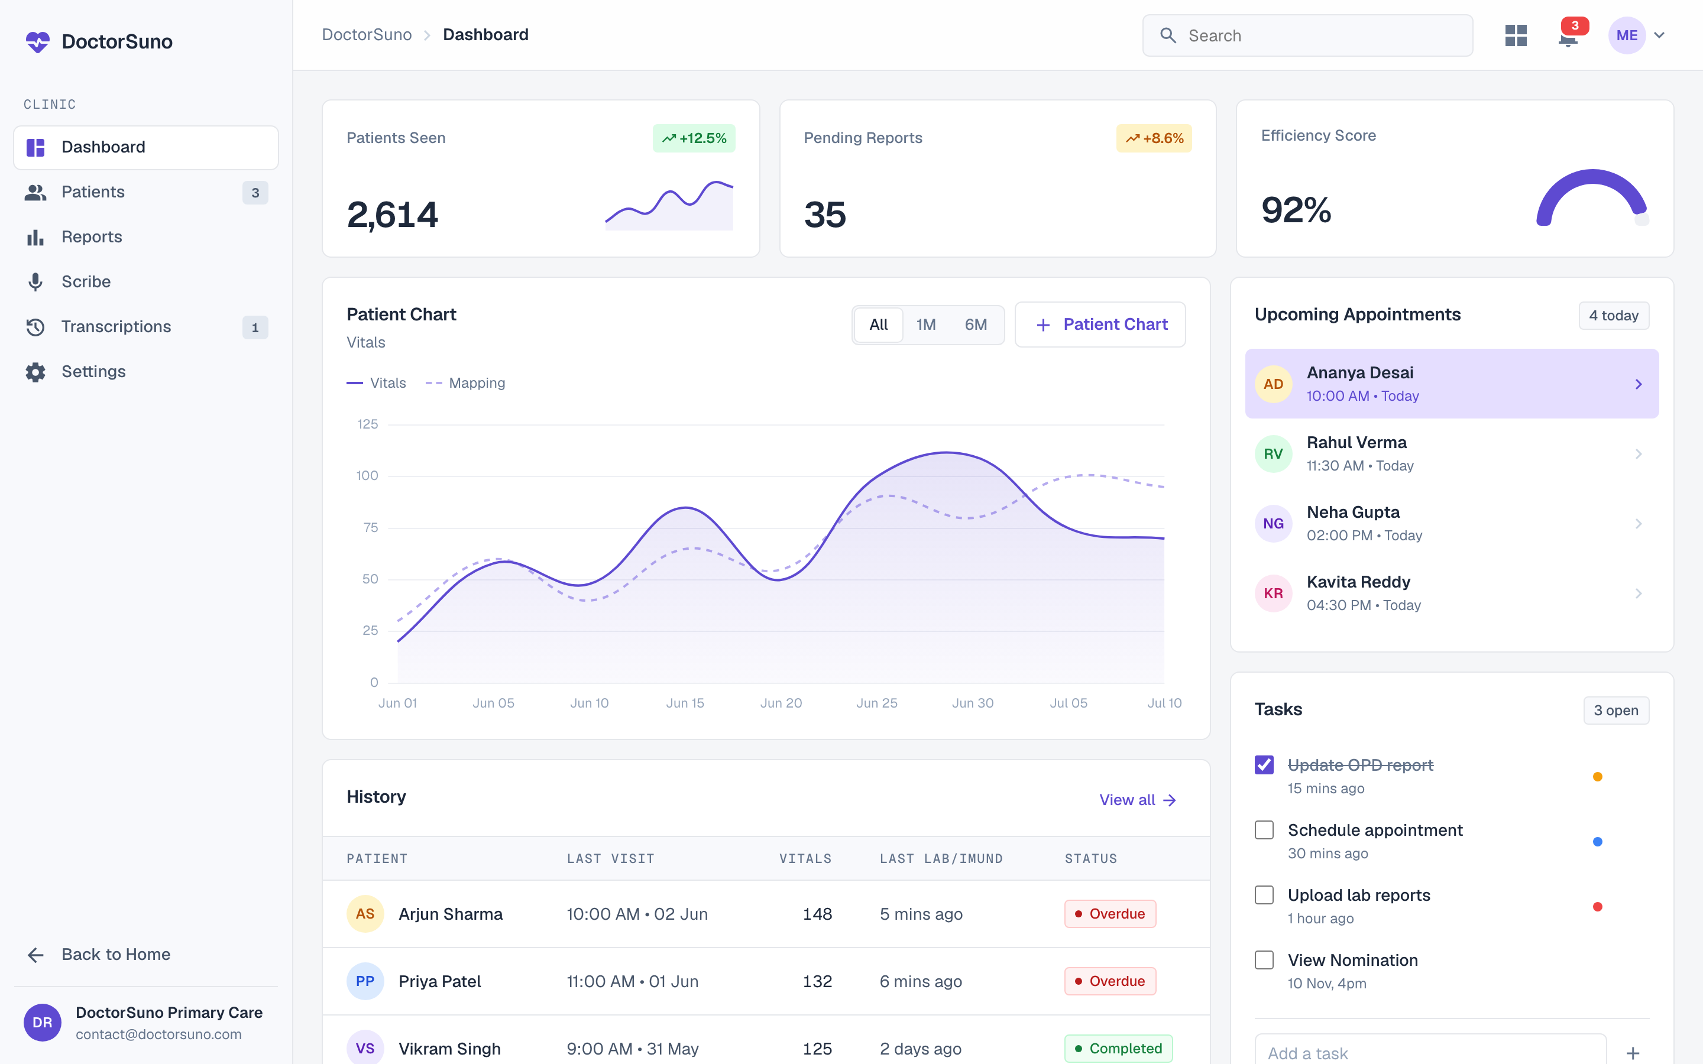Open Ananya Desai appointment chevron

tap(1639, 384)
